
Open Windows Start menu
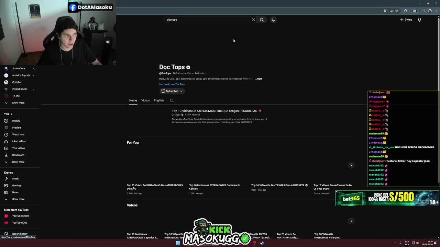click(x=178, y=243)
